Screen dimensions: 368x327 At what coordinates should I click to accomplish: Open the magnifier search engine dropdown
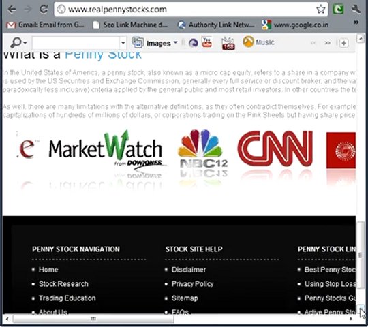point(18,43)
